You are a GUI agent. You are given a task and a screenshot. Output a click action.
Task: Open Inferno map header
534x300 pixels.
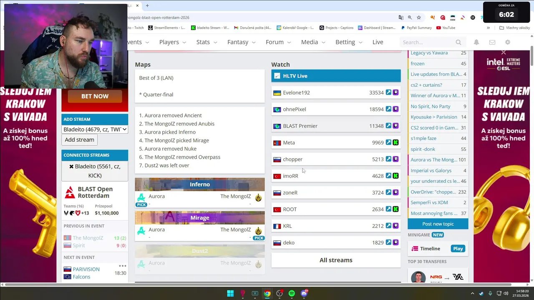[x=199, y=184]
